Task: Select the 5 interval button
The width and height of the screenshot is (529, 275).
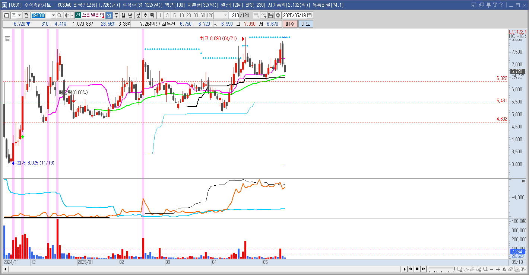Action: coord(174,15)
